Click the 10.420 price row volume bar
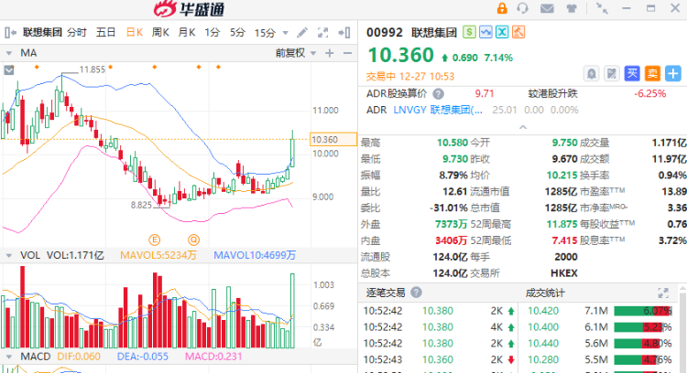The width and height of the screenshot is (687, 373). tap(643, 311)
